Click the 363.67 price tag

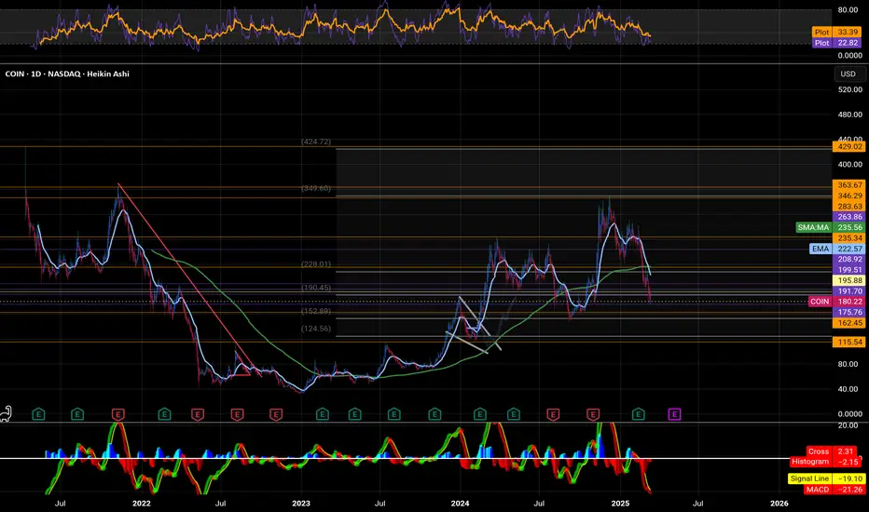click(848, 185)
